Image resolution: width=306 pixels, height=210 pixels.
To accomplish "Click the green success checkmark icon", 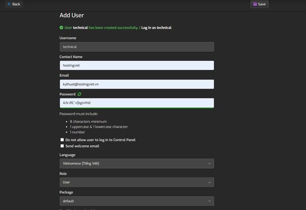I will (x=62, y=28).
